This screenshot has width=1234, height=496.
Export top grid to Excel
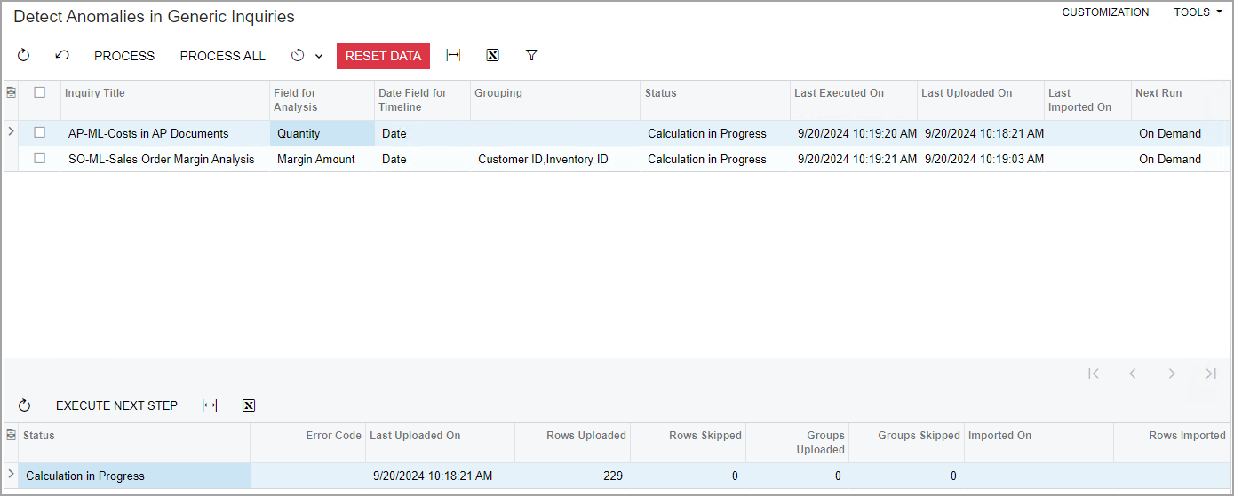(x=492, y=55)
